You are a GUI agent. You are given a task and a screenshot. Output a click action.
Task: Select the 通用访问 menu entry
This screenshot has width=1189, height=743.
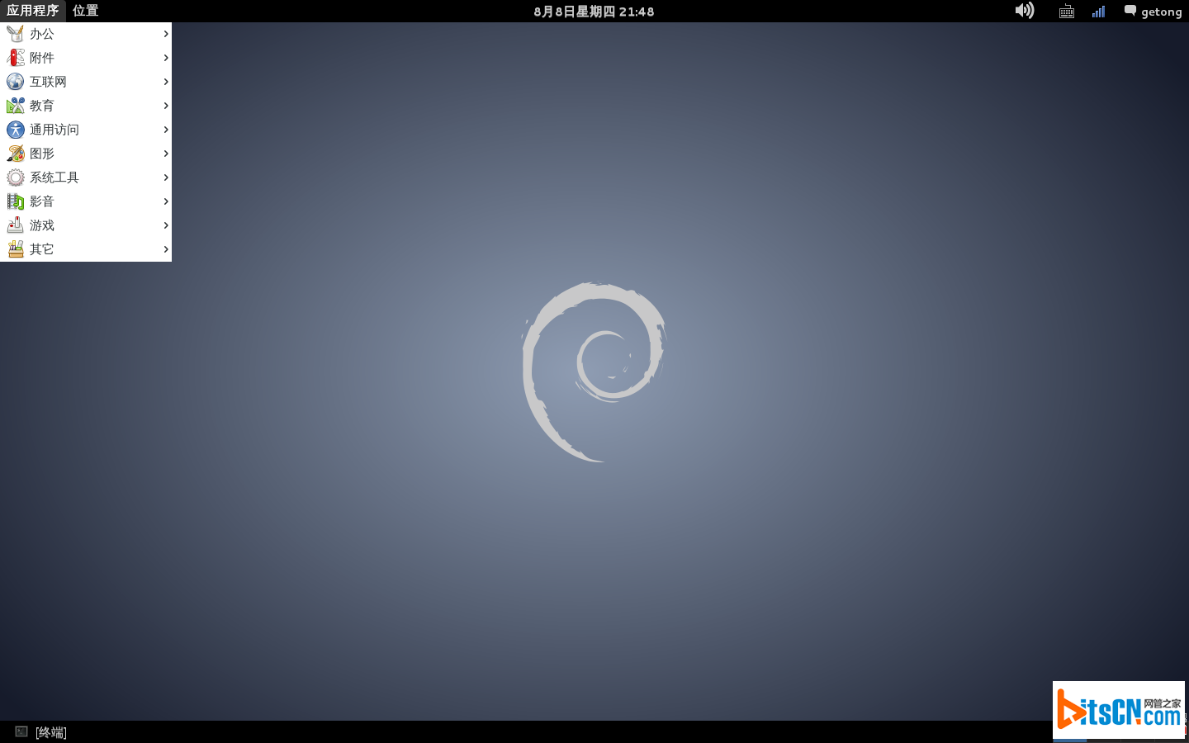[86, 130]
